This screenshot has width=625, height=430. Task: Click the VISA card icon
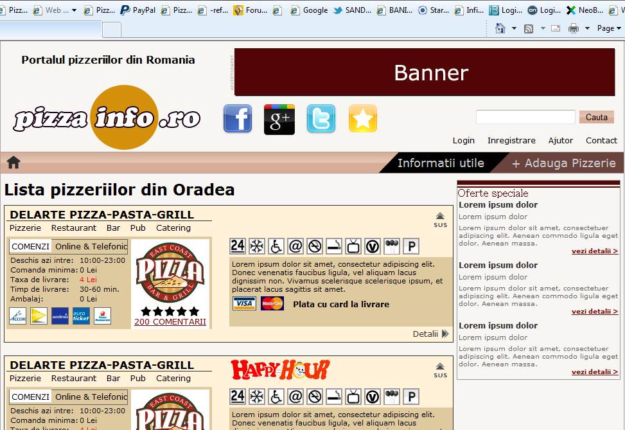click(x=244, y=303)
